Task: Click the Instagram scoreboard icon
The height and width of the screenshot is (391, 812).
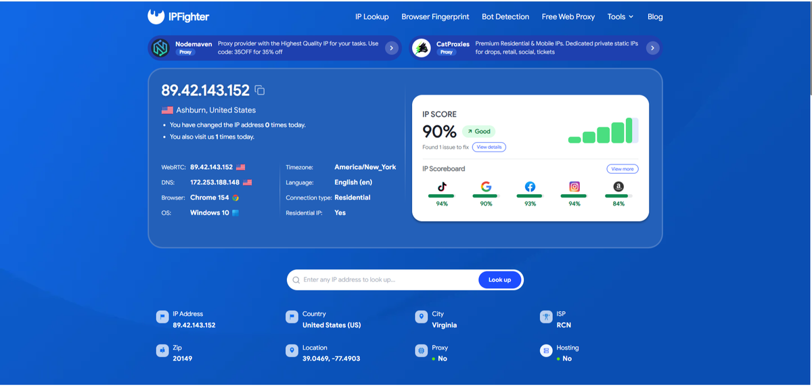Action: pyautogui.click(x=574, y=187)
